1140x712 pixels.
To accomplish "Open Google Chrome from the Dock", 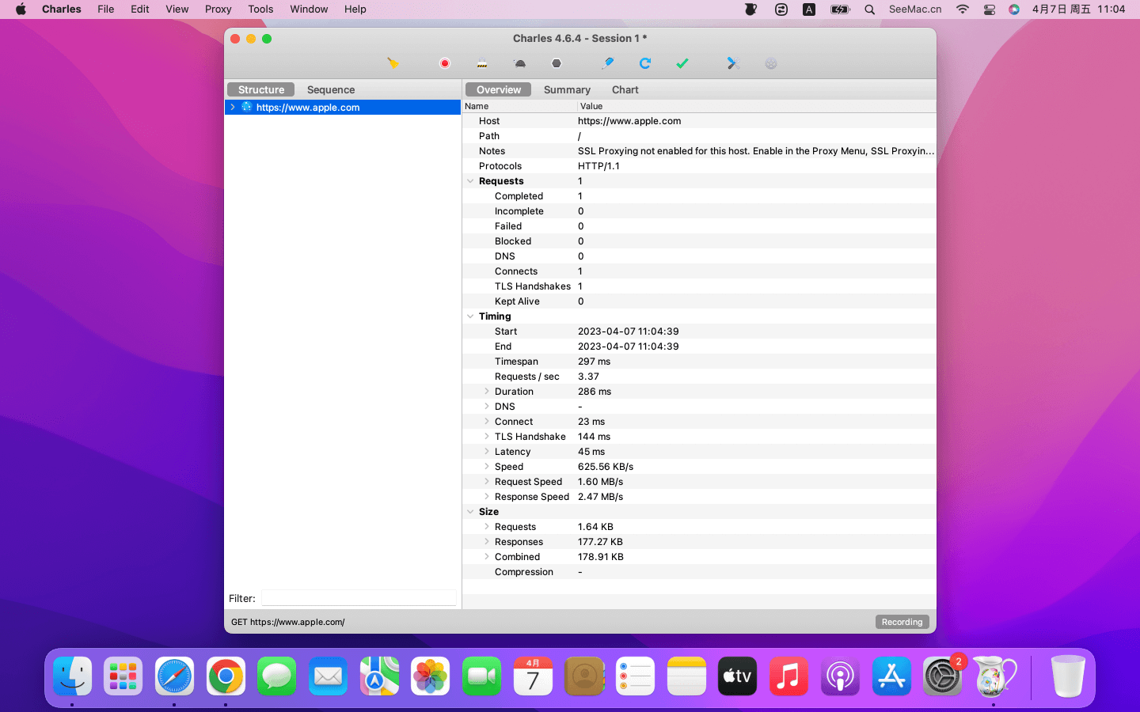I will tap(226, 676).
